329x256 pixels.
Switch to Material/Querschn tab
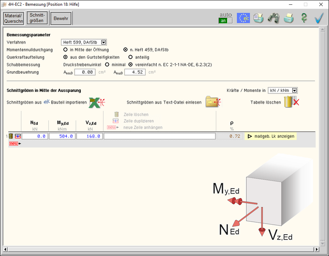pos(14,18)
